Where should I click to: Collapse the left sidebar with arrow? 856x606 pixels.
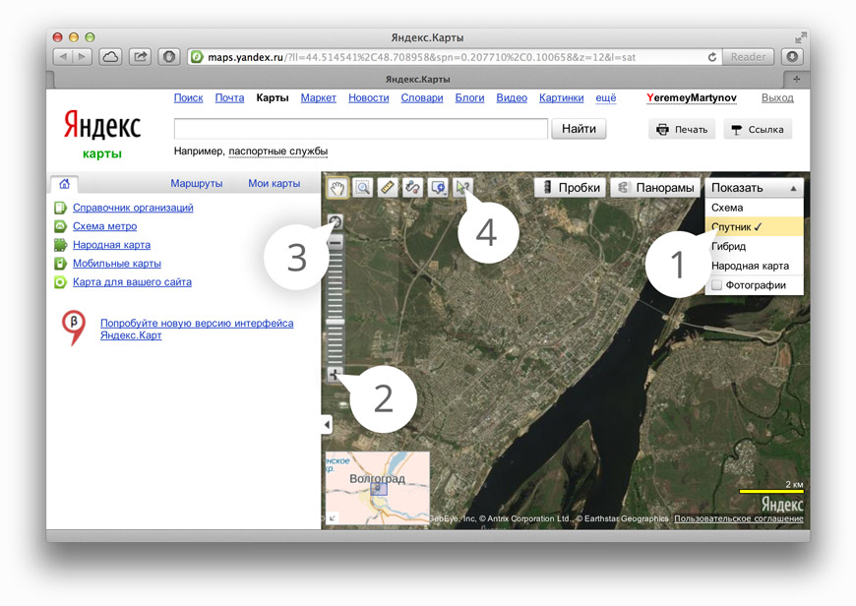[x=327, y=424]
